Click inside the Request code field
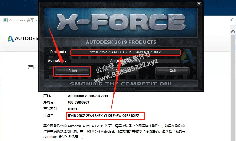 (x=125, y=52)
